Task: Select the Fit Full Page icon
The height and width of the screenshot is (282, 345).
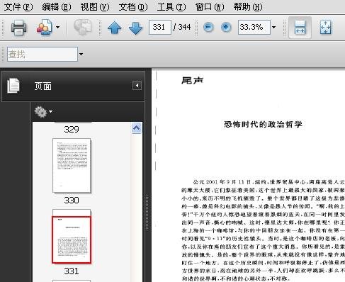Action: pyautogui.click(x=326, y=28)
